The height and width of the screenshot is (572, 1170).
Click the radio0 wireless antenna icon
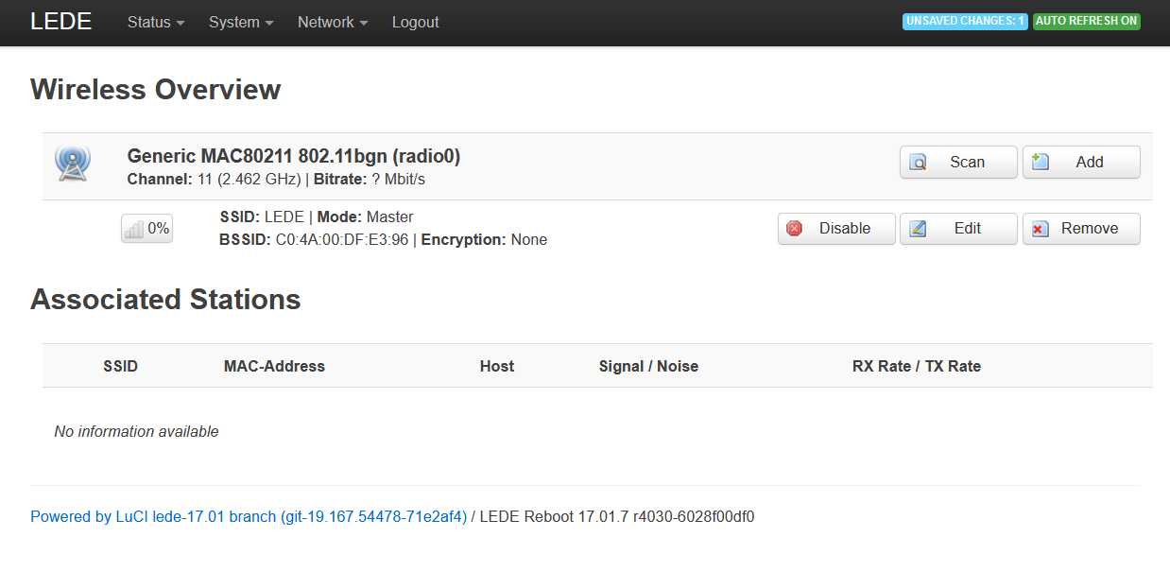click(73, 164)
